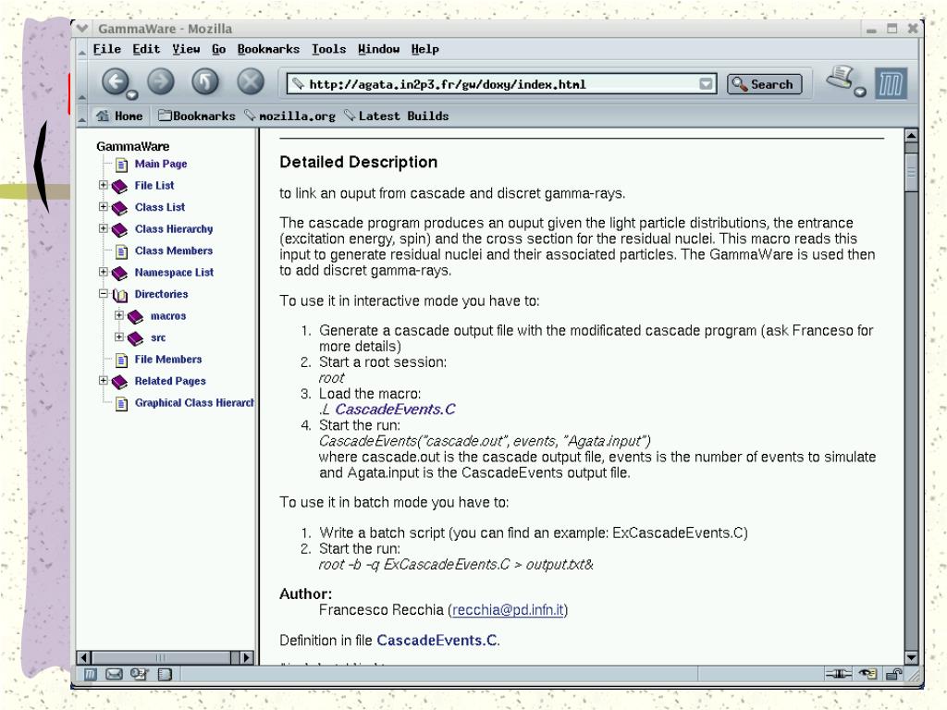Expand the macros directory node
Image resolution: width=947 pixels, height=710 pixels.
point(119,315)
